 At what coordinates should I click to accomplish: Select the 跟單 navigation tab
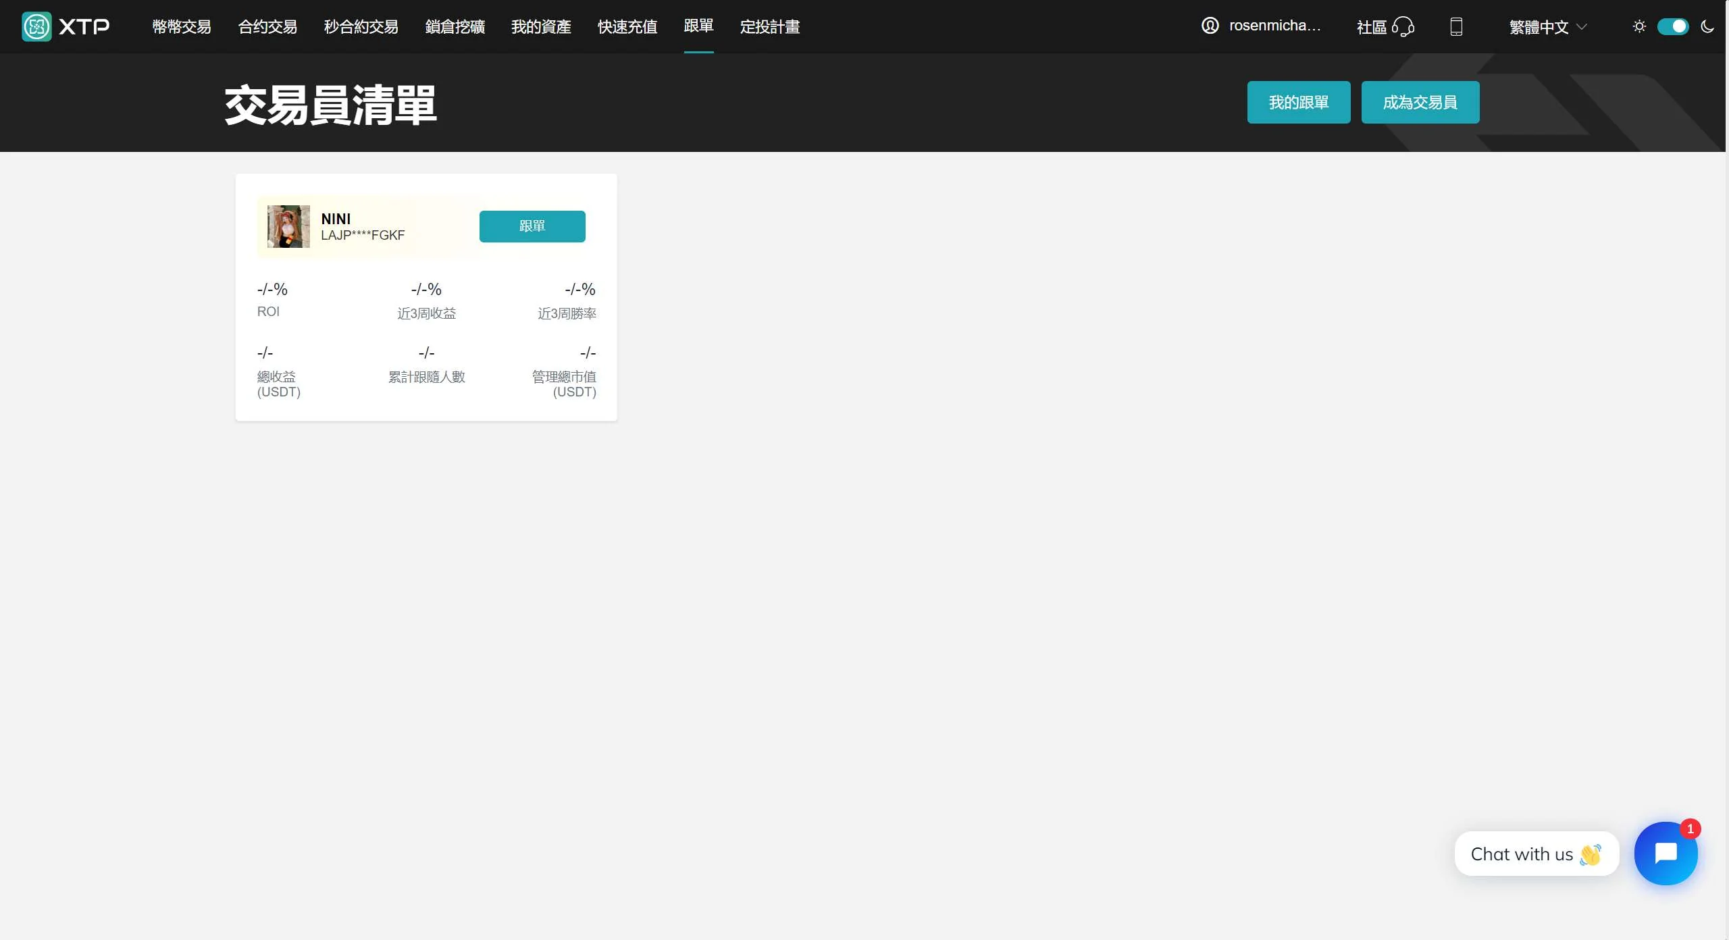click(698, 26)
